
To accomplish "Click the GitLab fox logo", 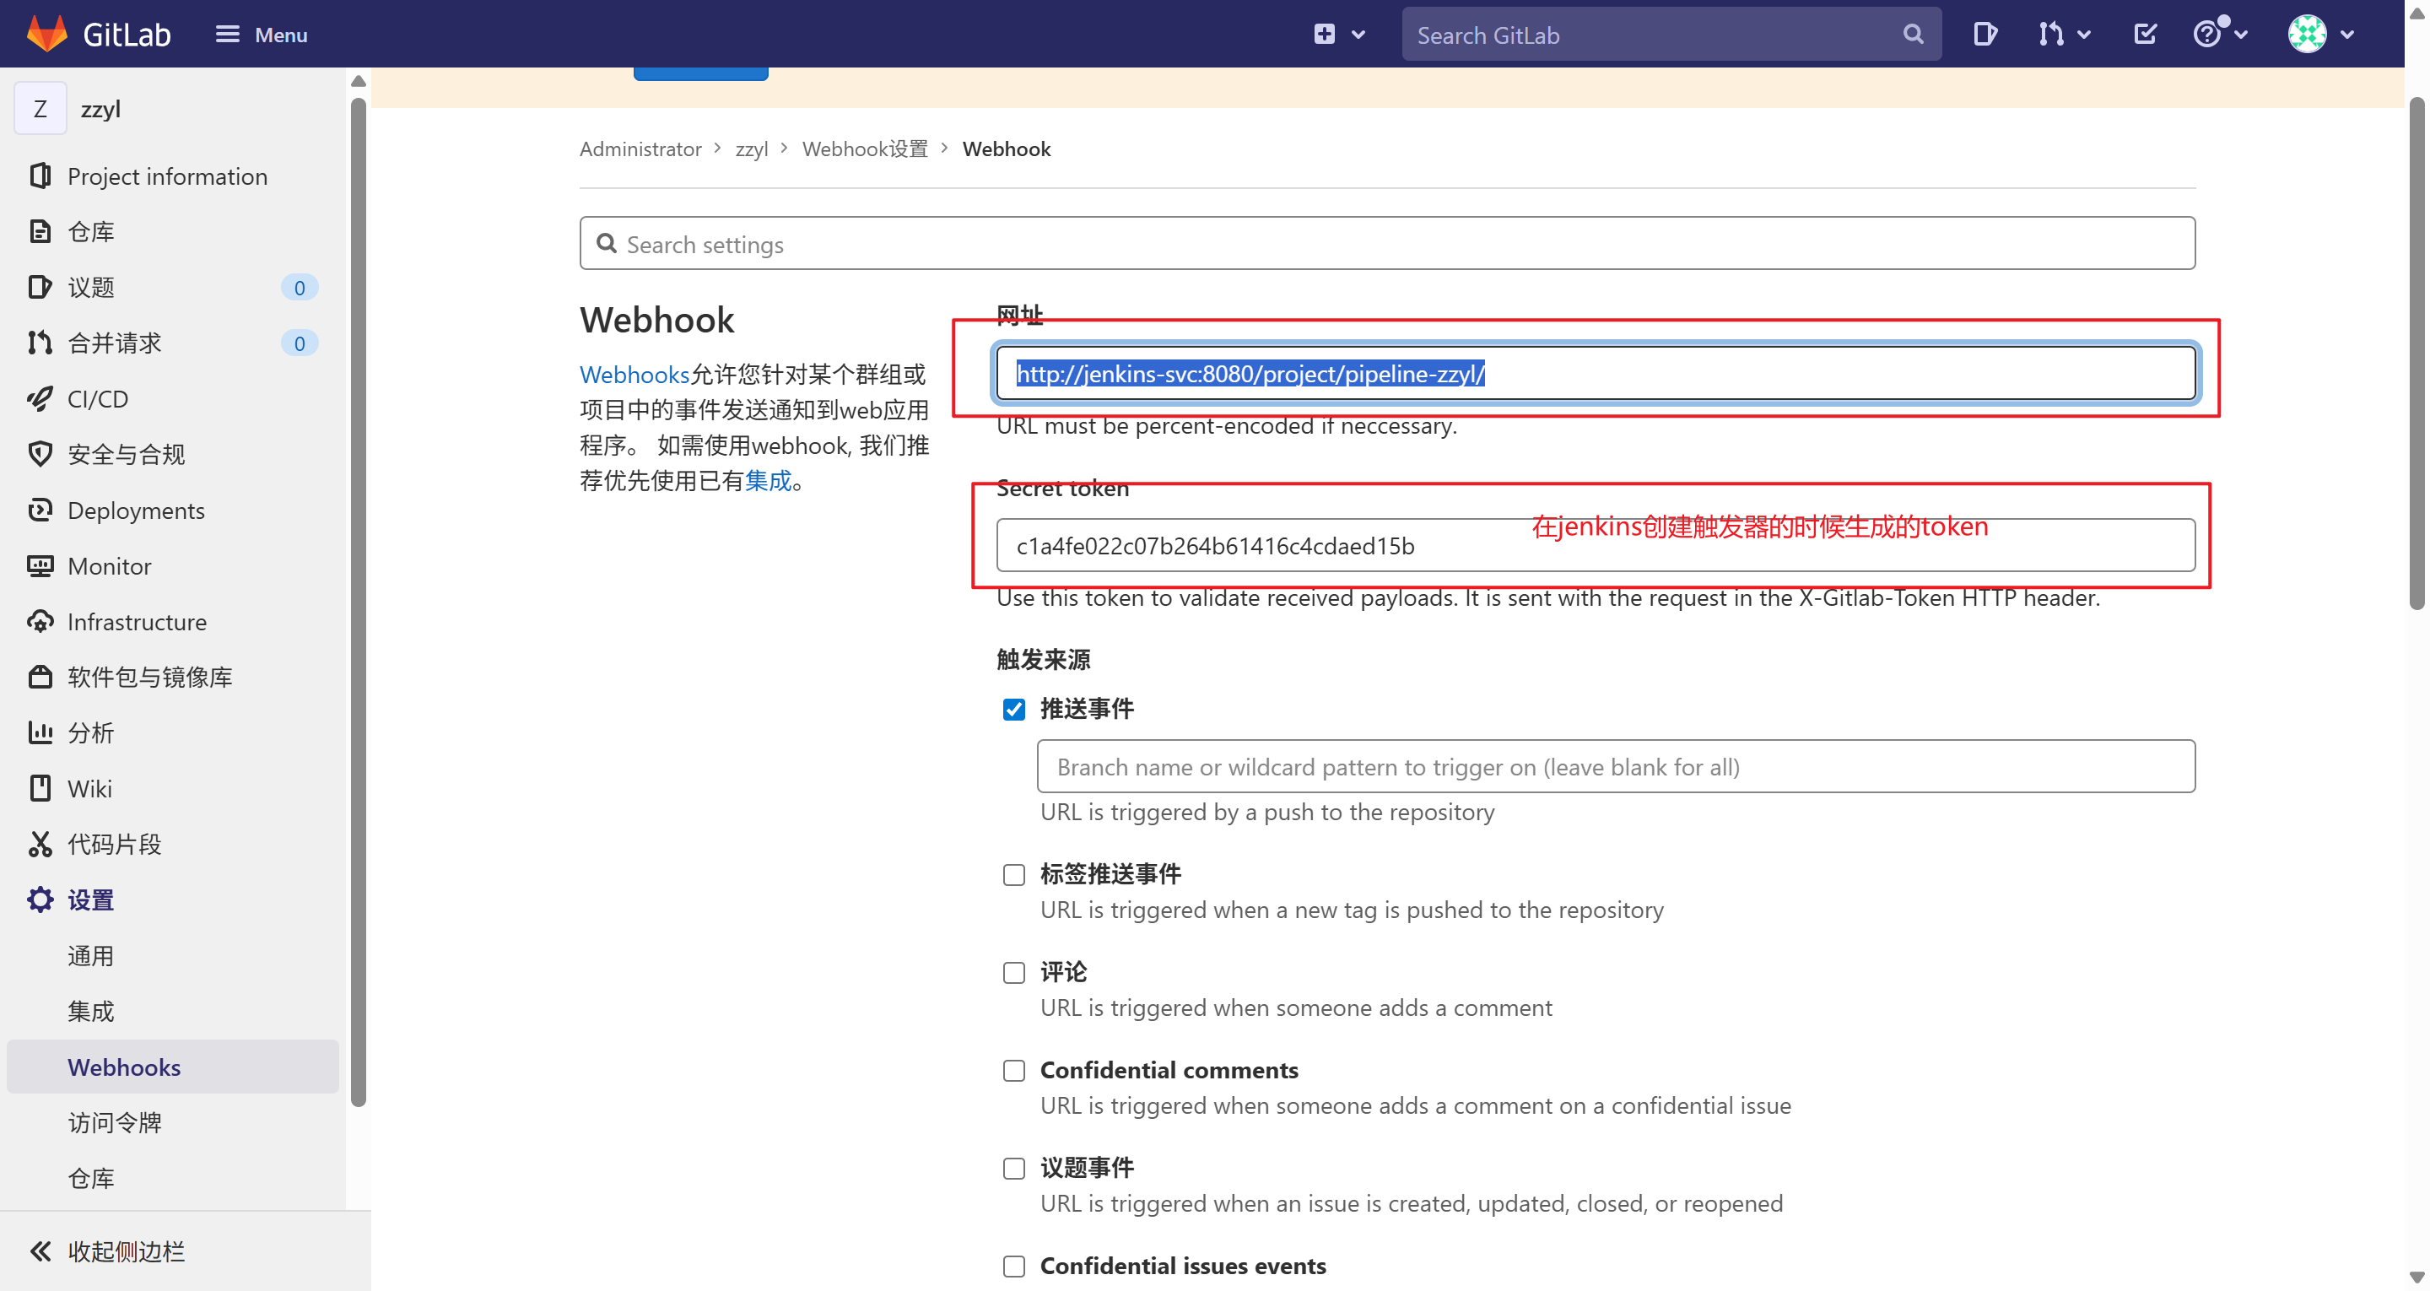I will 46,34.
